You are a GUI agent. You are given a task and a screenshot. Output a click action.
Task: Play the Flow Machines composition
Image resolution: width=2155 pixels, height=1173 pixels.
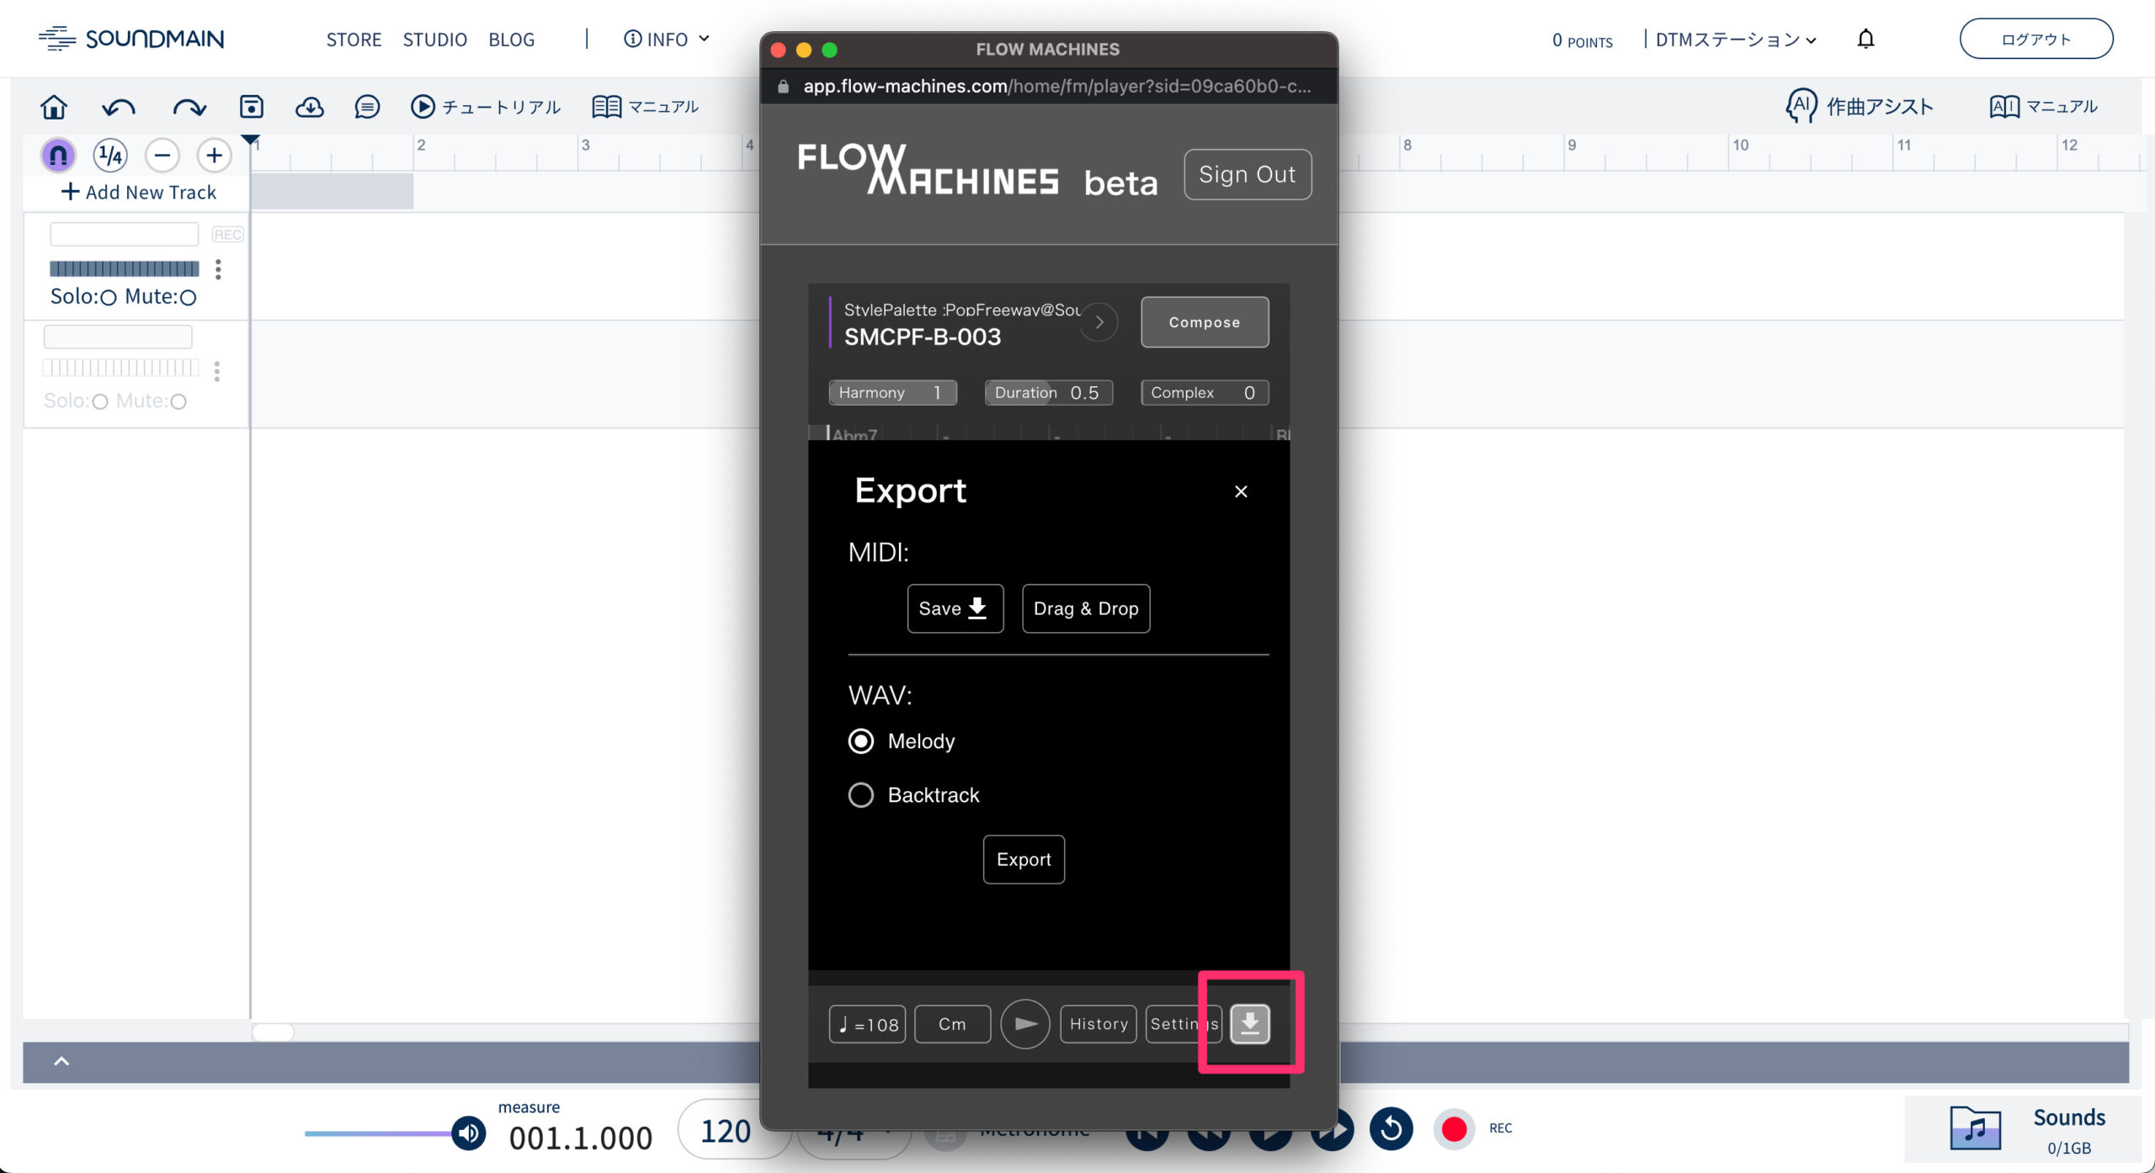[x=1025, y=1024]
